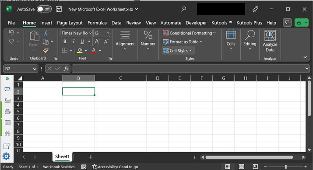Expand the Copy options dropdown arrow
Image resolution: width=313 pixels, height=170 pixels.
coord(52,42)
